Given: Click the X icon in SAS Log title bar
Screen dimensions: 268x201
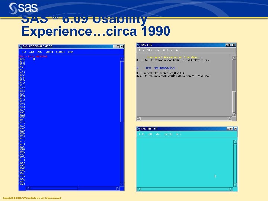Looking at the screenshot, I should [x=138, y=45].
